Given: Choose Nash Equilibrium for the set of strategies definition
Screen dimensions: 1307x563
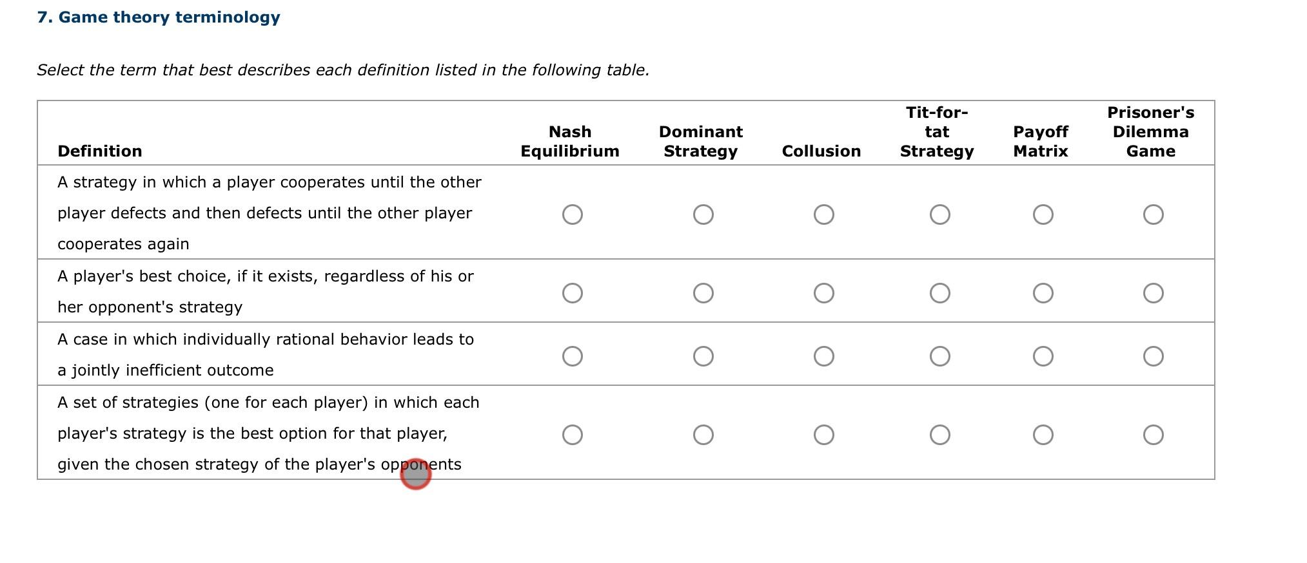Looking at the screenshot, I should [574, 435].
